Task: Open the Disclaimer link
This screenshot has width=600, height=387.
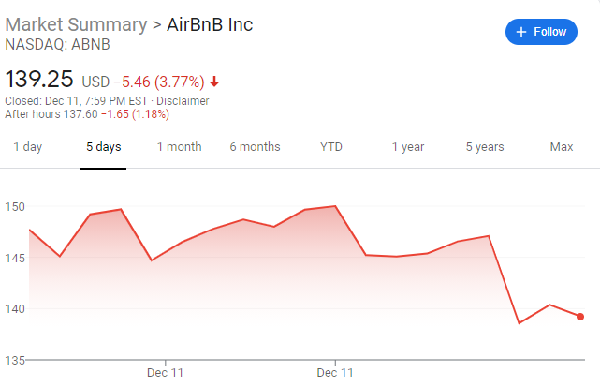Action: click(x=183, y=101)
